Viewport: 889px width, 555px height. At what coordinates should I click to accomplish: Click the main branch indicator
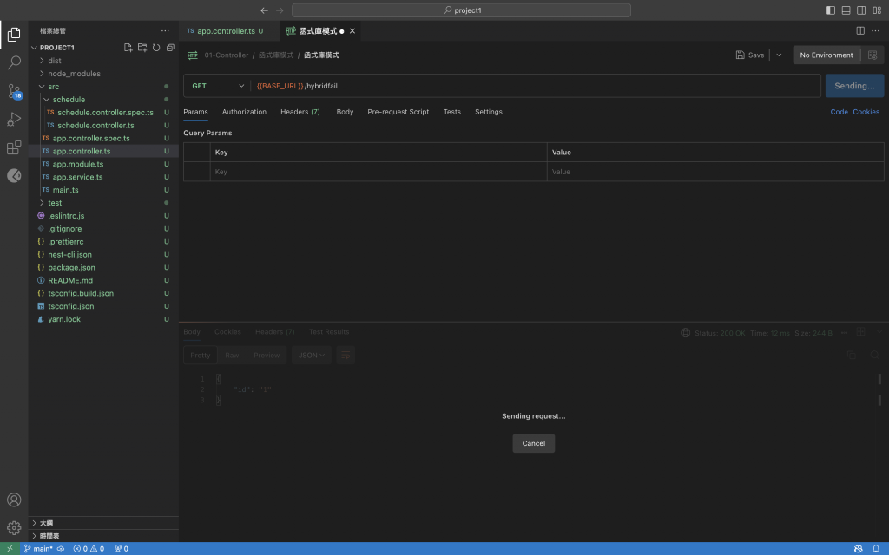38,549
